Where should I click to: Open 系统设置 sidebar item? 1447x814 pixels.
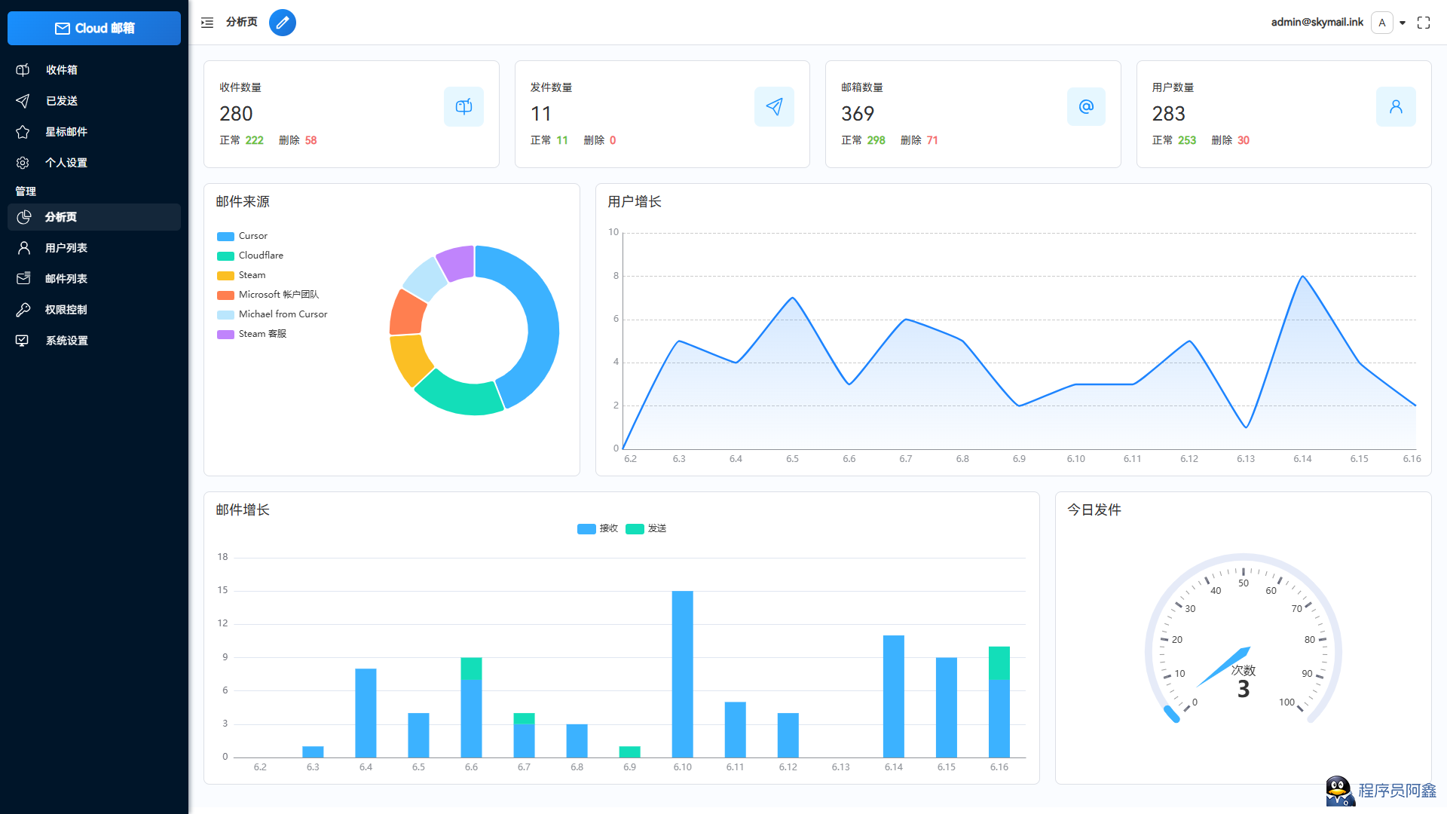[x=66, y=341]
